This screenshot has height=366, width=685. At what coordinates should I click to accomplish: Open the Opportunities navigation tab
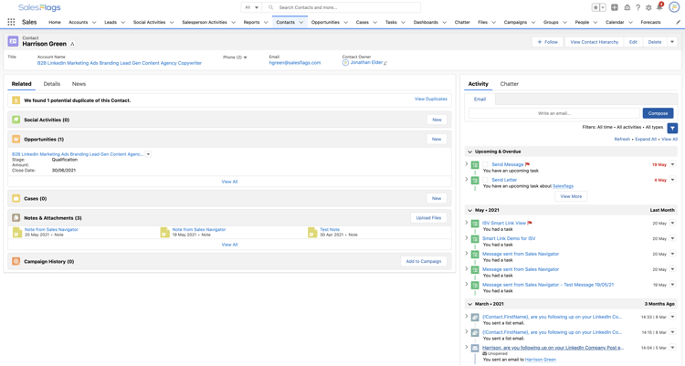point(325,22)
